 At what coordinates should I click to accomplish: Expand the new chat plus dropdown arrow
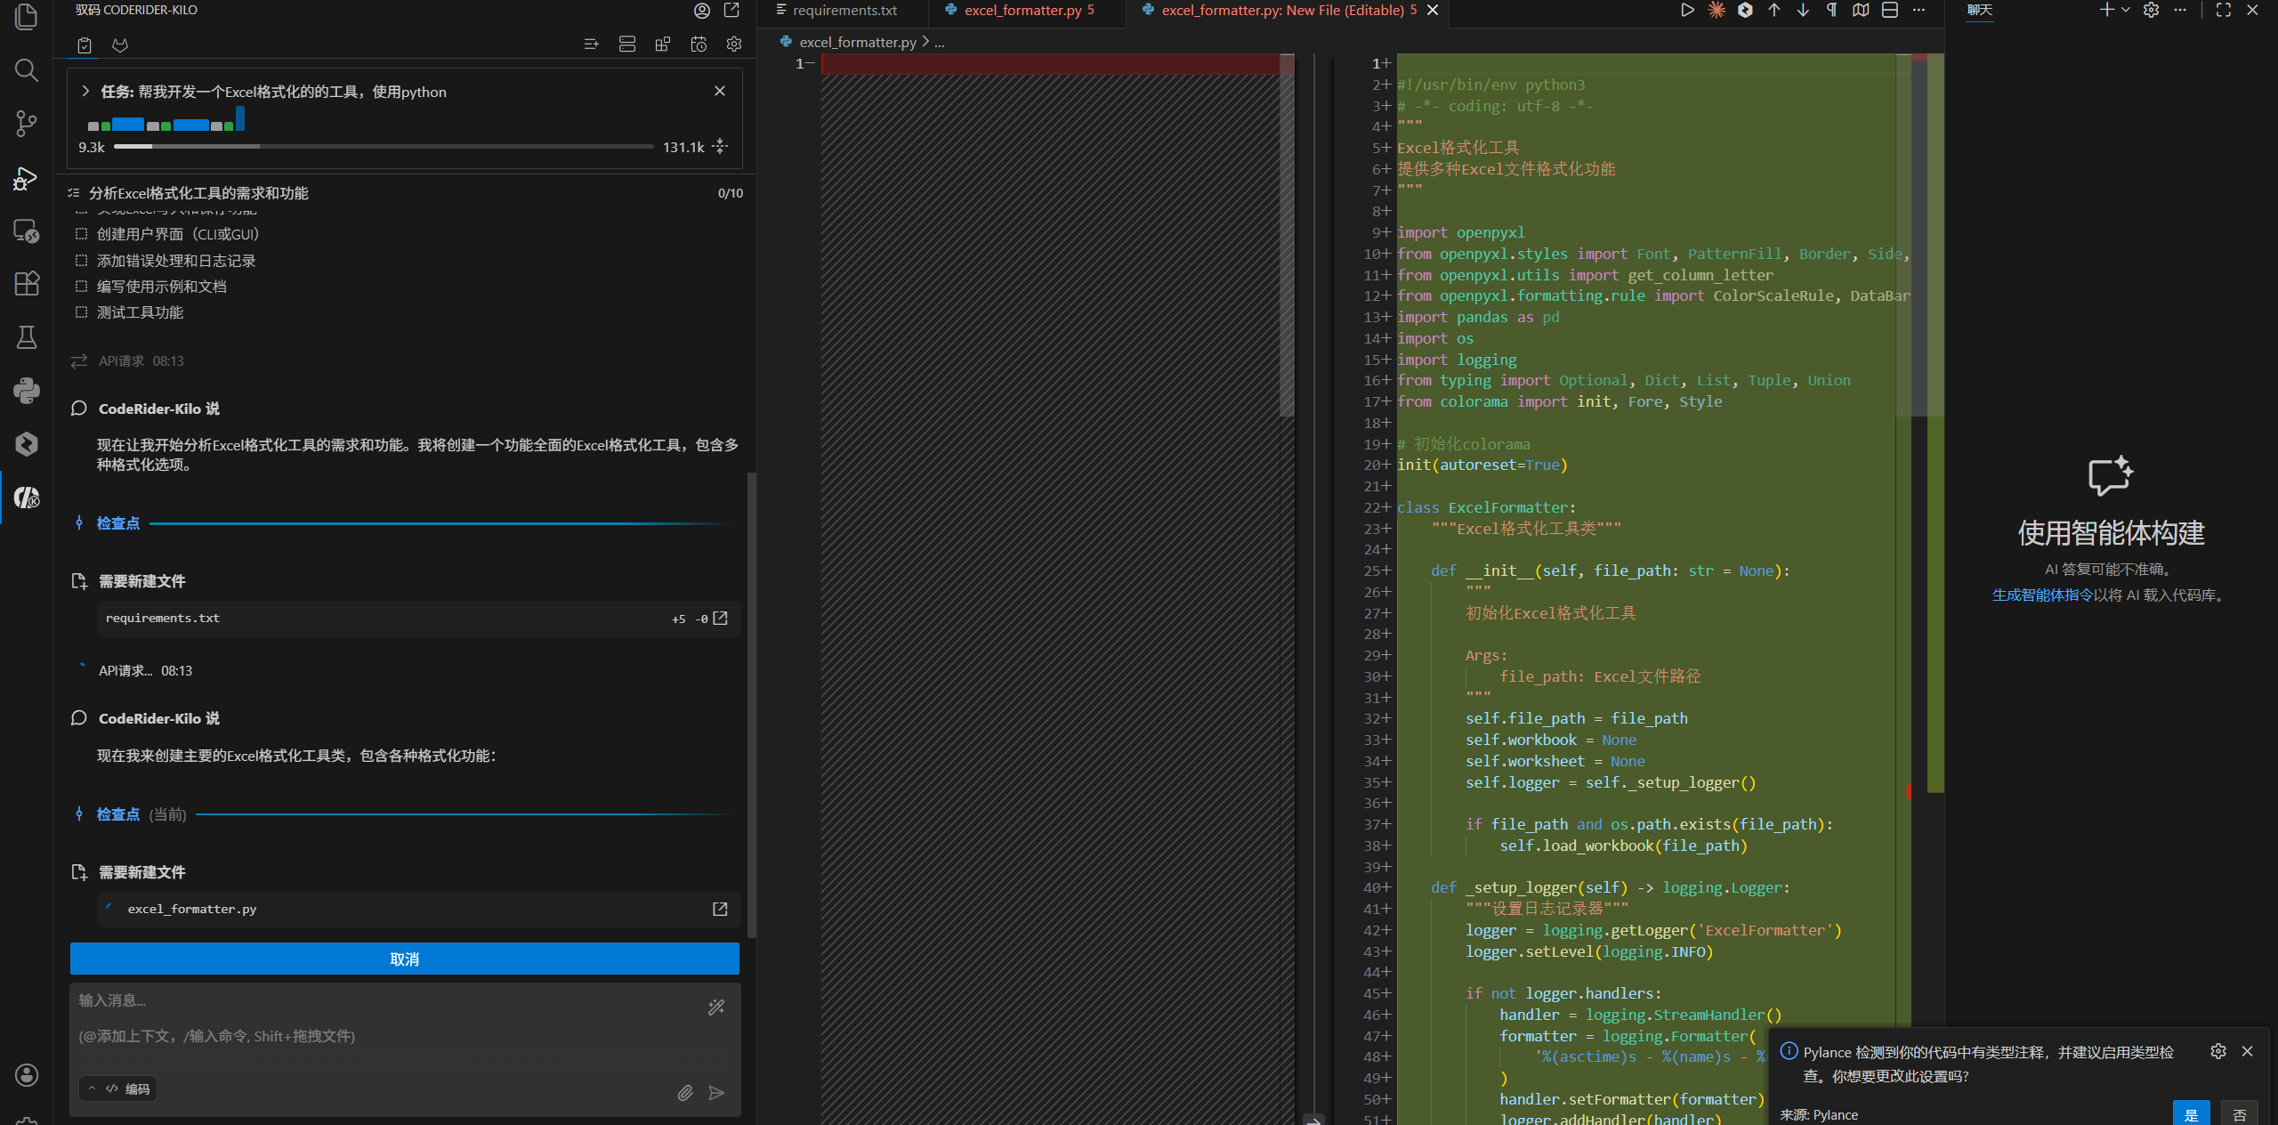(x=2126, y=11)
